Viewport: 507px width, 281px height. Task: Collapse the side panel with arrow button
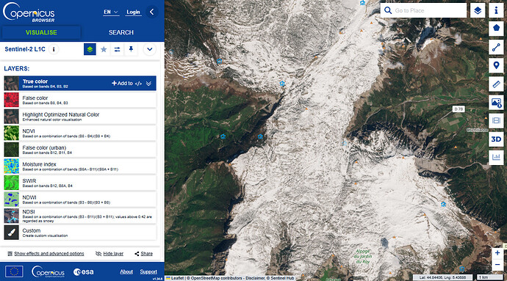152,12
